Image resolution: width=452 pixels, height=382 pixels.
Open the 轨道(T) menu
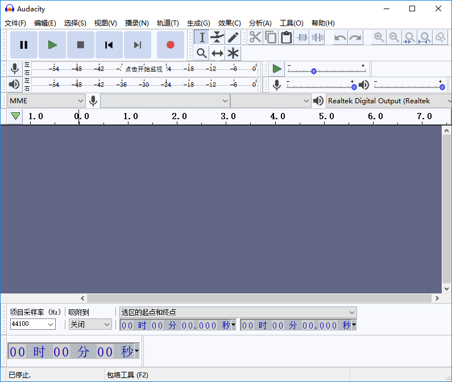pos(168,23)
